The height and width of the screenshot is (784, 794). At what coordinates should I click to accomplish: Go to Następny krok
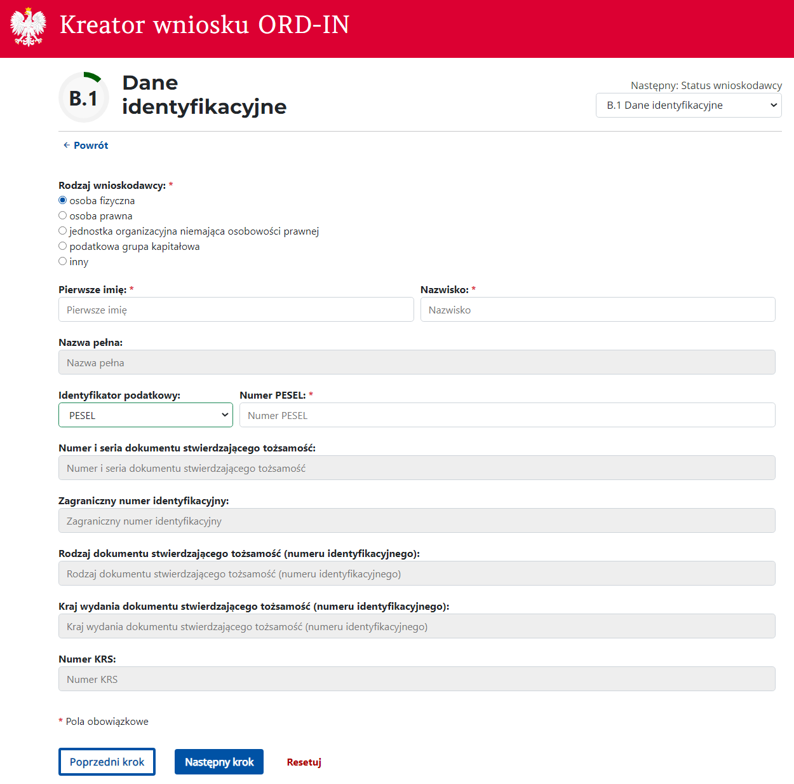pyautogui.click(x=219, y=762)
